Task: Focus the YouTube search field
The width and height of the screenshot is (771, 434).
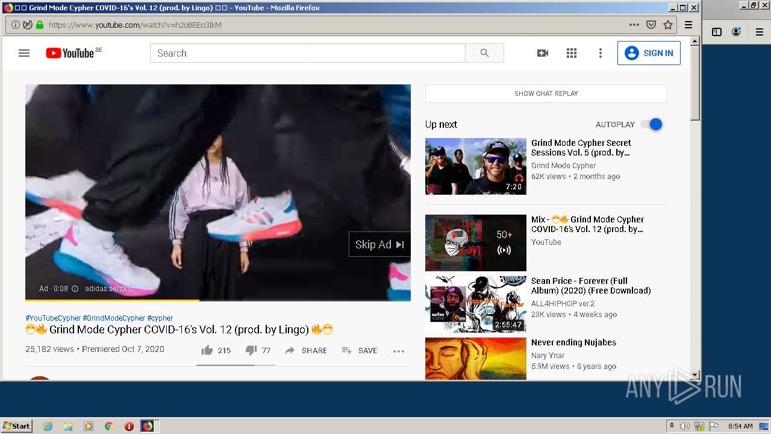Action: click(x=308, y=53)
